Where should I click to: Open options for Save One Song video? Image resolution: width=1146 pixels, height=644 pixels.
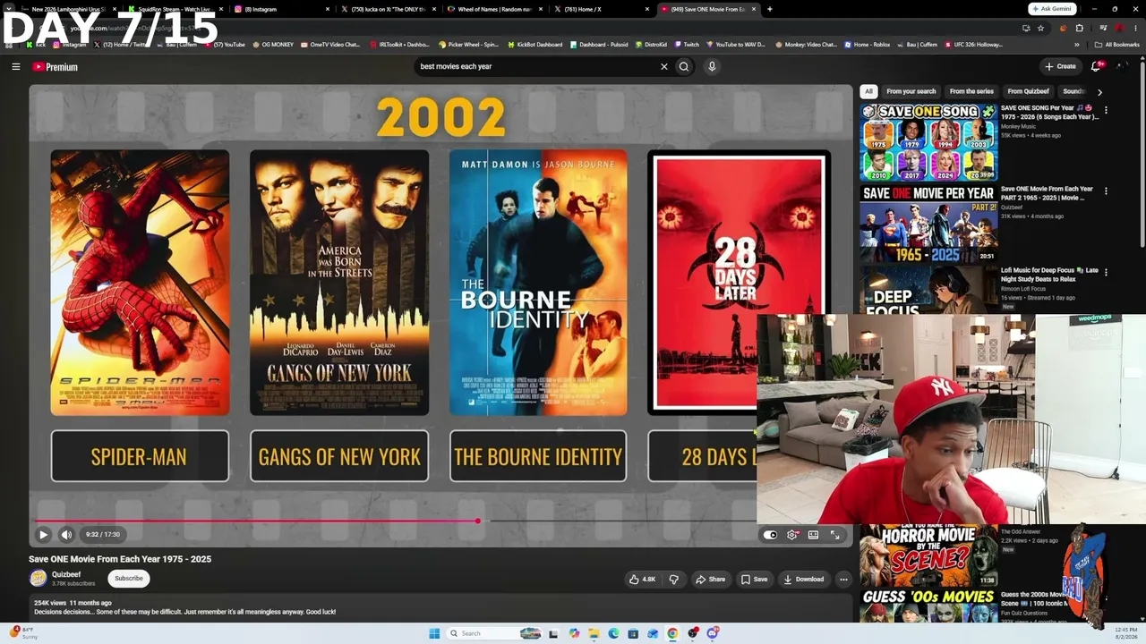click(x=1106, y=110)
